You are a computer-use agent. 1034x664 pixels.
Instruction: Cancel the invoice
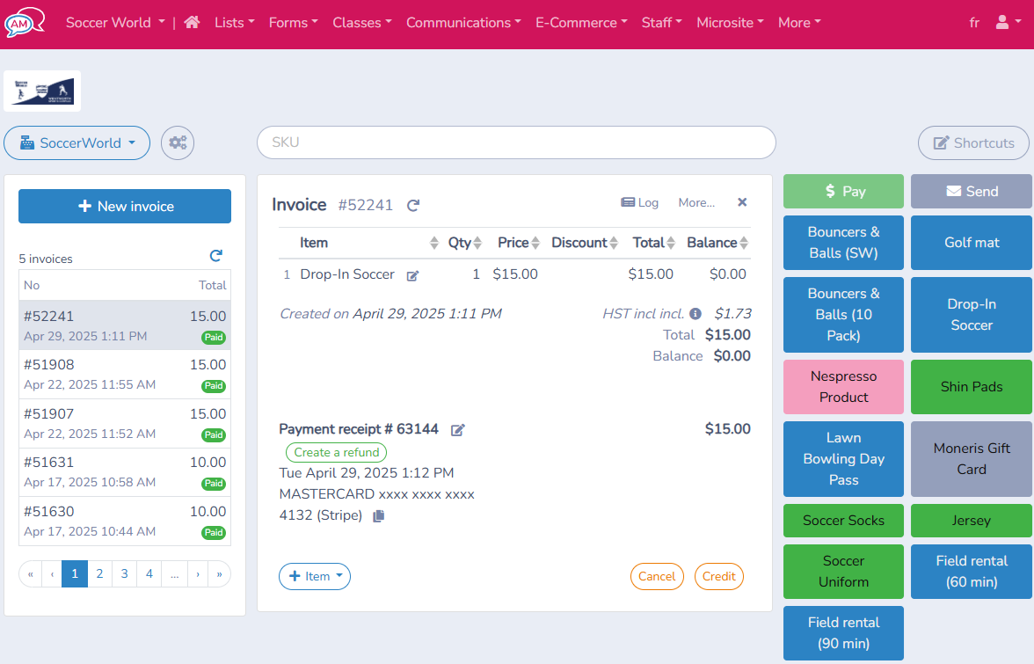(657, 576)
